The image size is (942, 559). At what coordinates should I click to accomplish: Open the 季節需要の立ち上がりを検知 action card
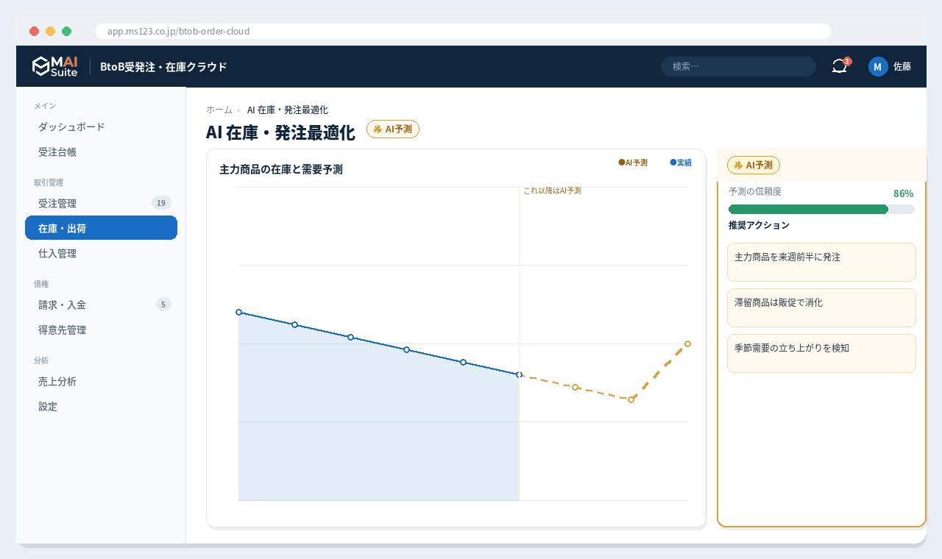(821, 353)
